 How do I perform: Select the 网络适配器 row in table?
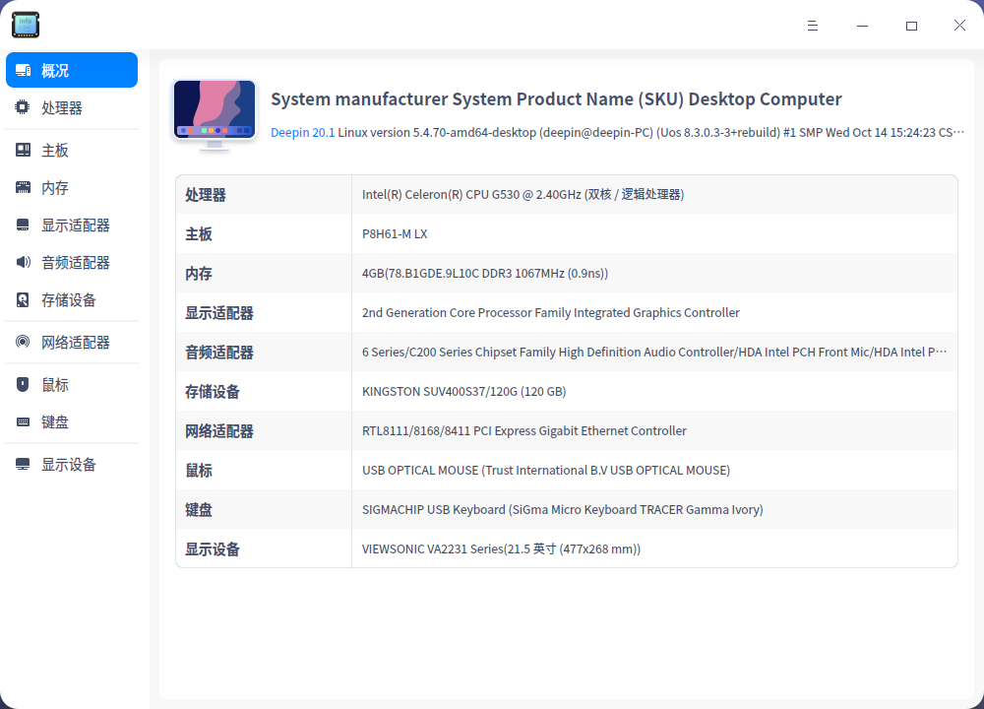tap(566, 431)
